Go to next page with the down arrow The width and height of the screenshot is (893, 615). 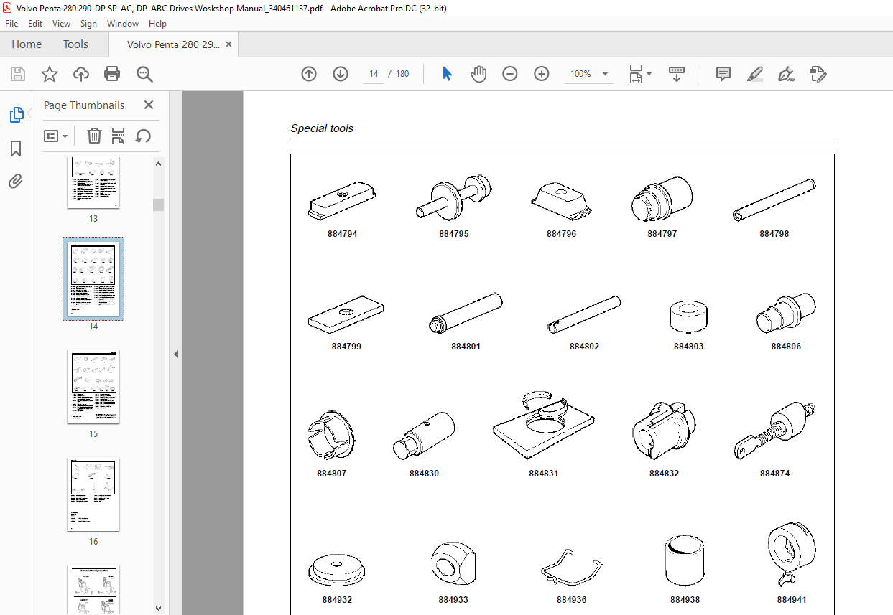[x=341, y=74]
